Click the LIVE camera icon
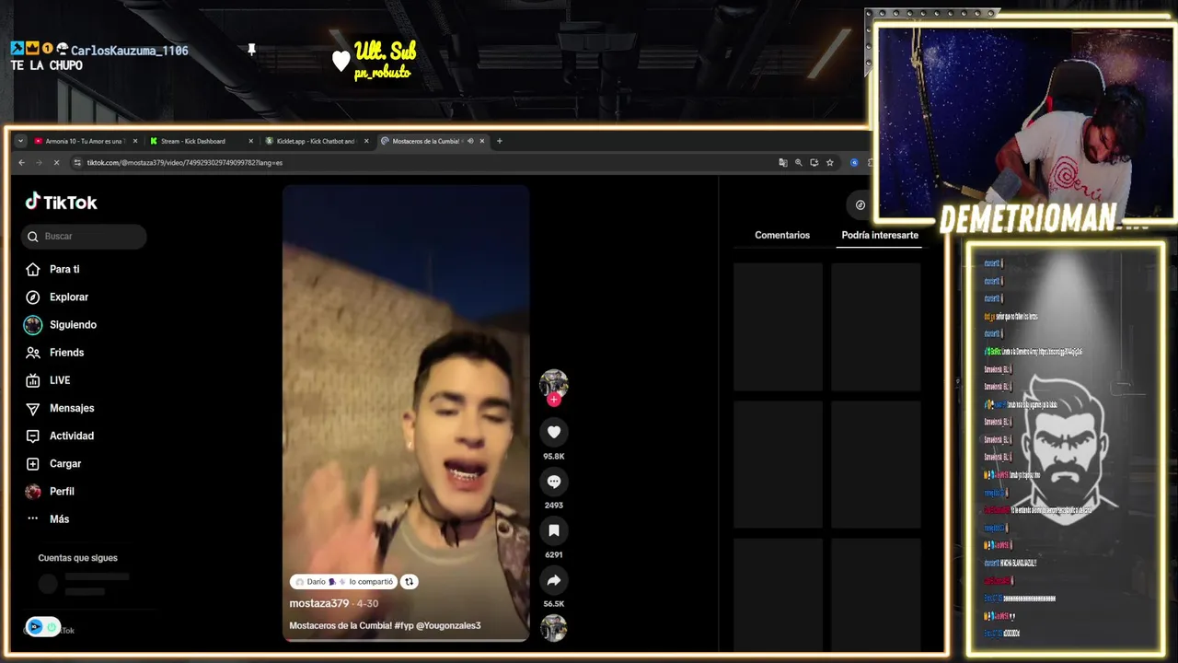 pos(33,380)
